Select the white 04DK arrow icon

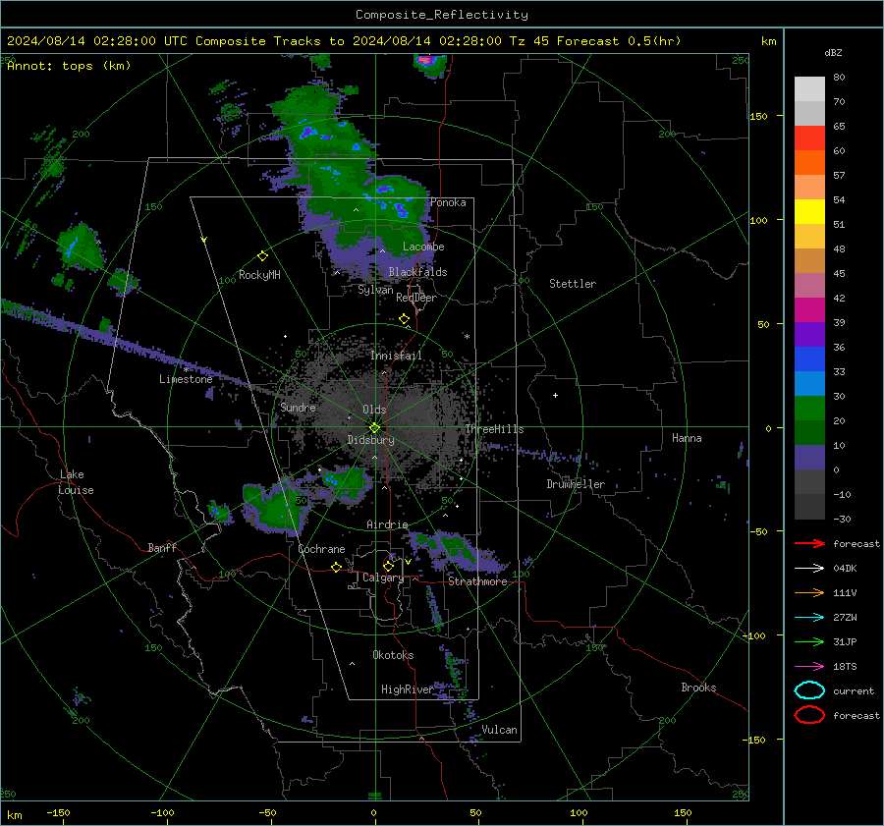(809, 569)
